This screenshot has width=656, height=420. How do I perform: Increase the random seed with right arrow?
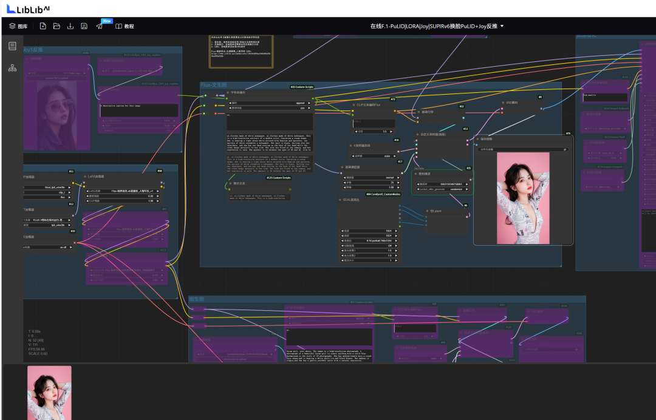coord(467,184)
